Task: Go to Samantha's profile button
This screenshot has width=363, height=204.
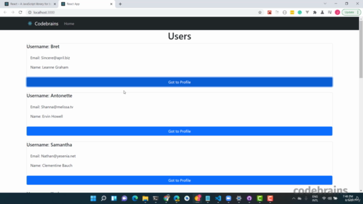Action: 179,180
